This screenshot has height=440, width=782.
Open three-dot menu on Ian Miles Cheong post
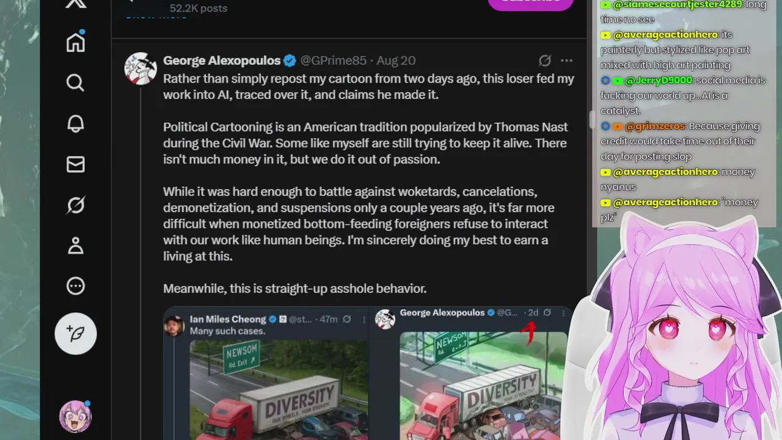point(364,320)
